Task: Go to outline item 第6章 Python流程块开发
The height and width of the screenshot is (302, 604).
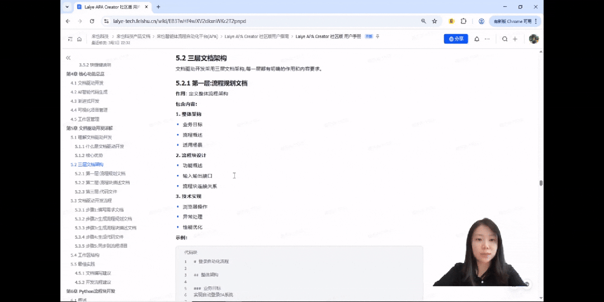Action: (91, 291)
